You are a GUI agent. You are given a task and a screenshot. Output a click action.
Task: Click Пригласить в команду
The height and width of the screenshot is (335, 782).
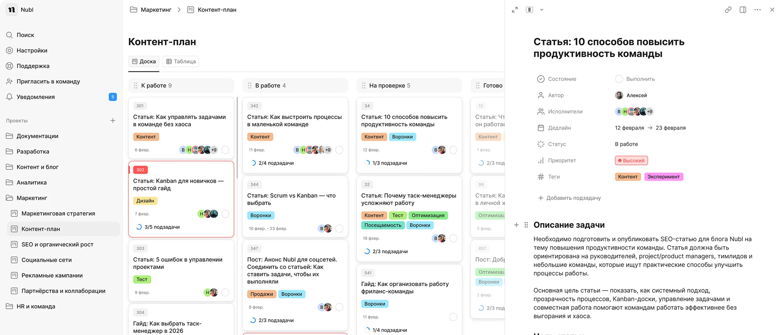coord(43,81)
